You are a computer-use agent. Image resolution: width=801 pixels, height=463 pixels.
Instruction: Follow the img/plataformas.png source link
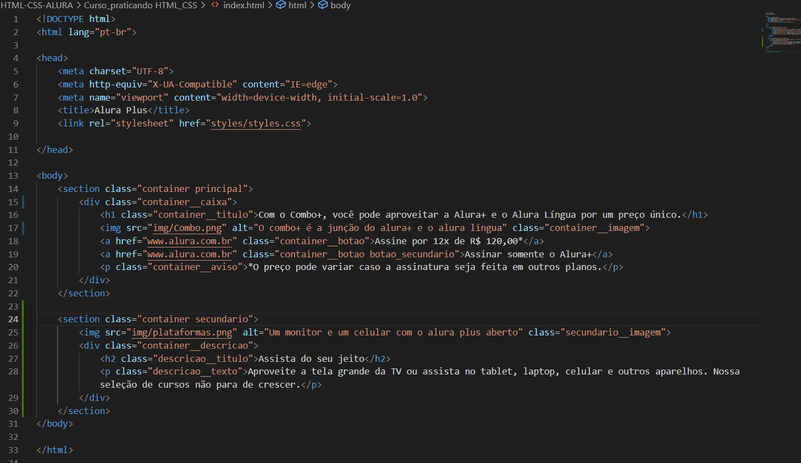click(182, 333)
